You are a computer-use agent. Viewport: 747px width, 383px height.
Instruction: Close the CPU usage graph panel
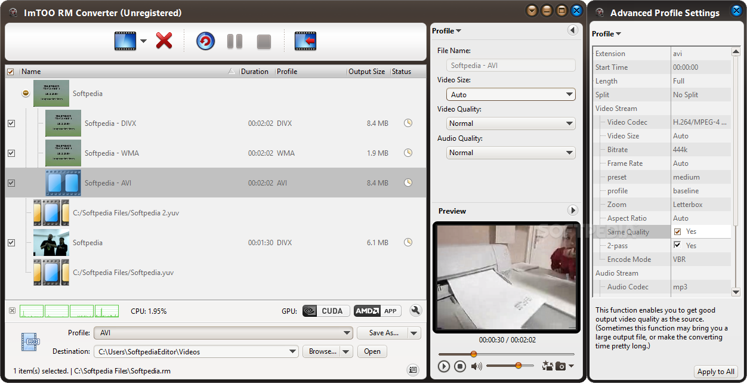(13, 311)
